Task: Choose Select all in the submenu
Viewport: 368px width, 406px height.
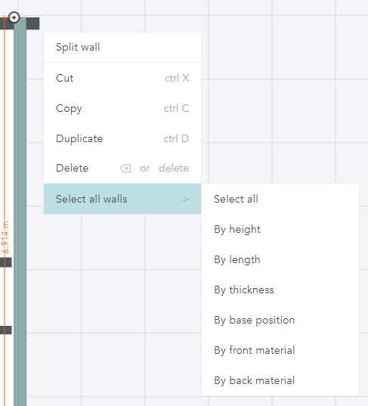Action: [280, 199]
